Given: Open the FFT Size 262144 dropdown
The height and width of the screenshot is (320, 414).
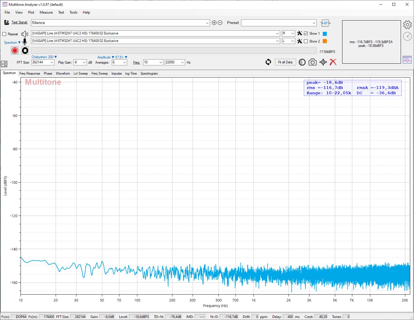Looking at the screenshot, I should coord(43,62).
